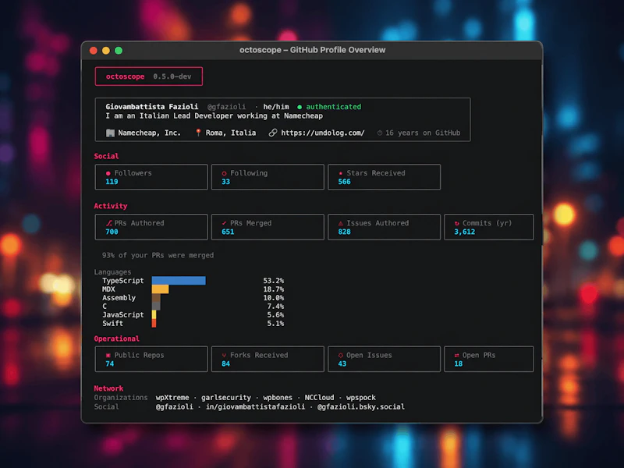The height and width of the screenshot is (468, 624).
Task: Click the yellow minimize window button
Action: coord(106,51)
